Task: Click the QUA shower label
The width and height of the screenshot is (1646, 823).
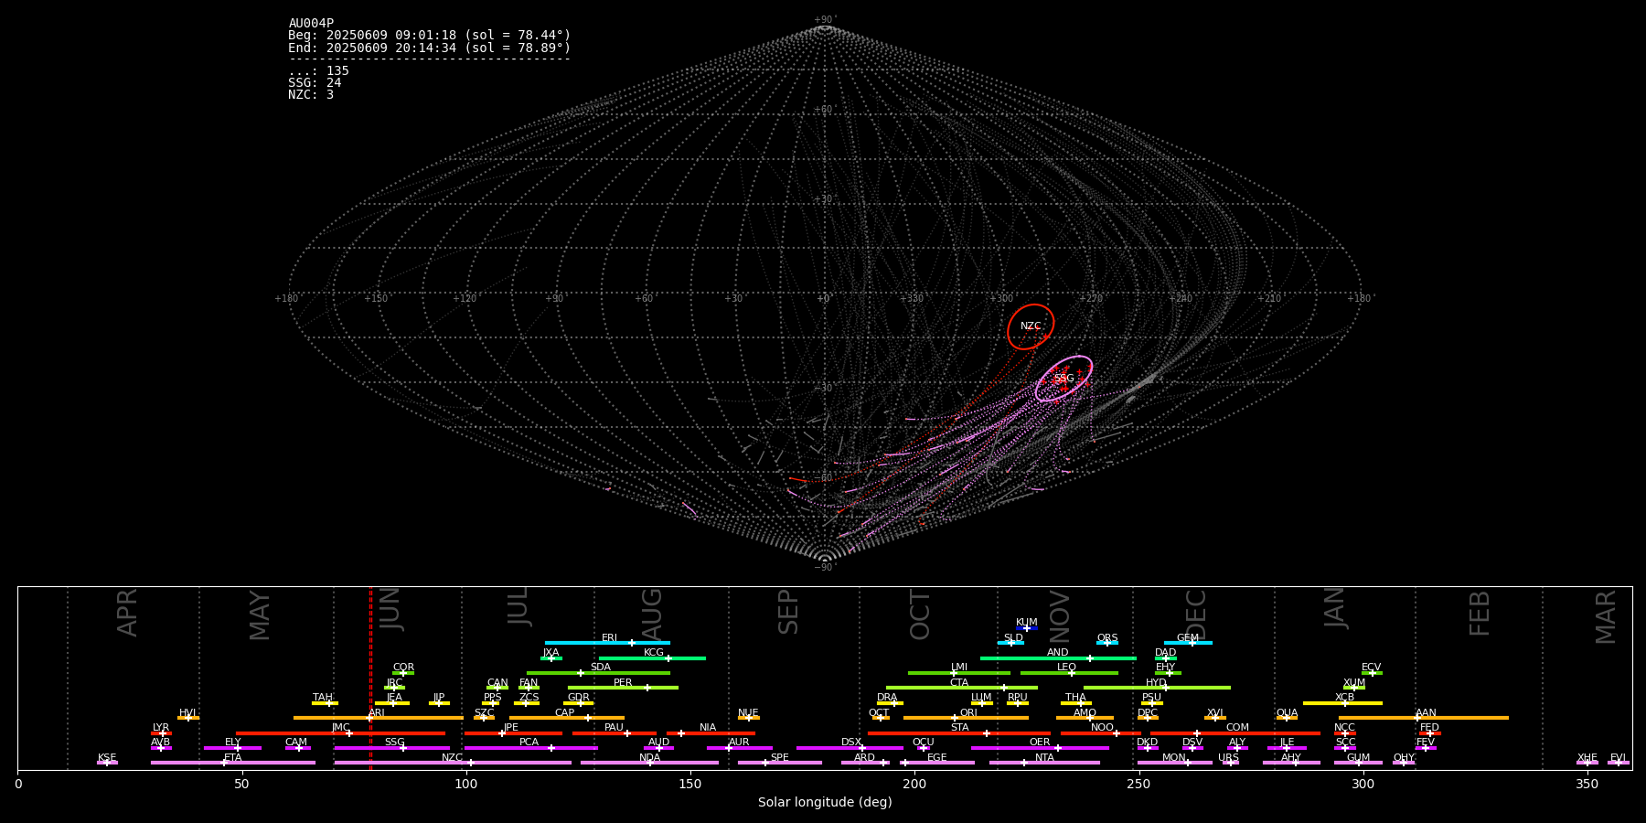Action: [x=1287, y=713]
